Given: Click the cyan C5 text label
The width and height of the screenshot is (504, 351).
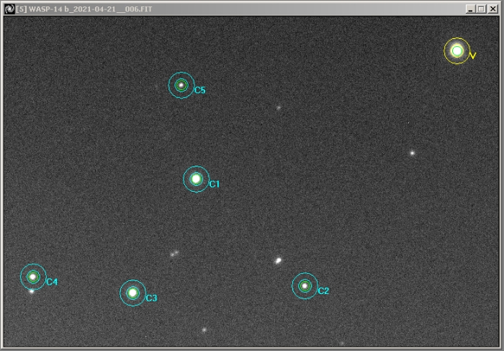Looking at the screenshot, I should pos(199,91).
